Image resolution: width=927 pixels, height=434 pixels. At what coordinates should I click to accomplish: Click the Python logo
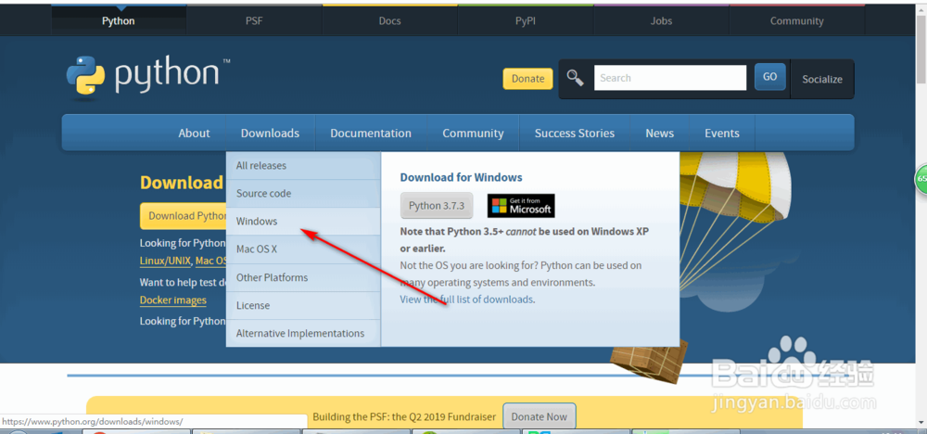[148, 76]
